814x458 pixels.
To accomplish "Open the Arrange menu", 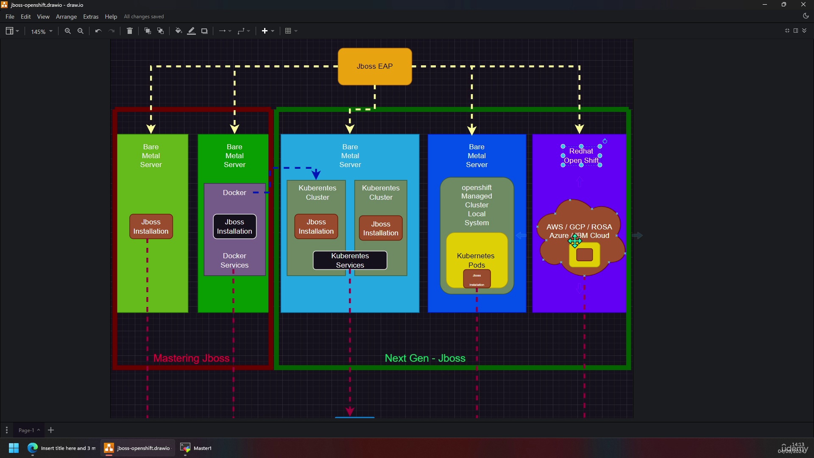I will (x=67, y=17).
